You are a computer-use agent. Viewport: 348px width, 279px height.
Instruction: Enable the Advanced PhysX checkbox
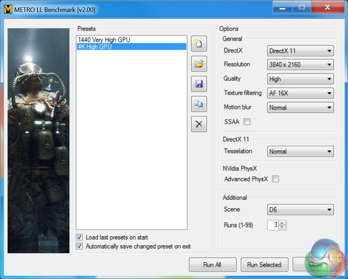(x=275, y=179)
